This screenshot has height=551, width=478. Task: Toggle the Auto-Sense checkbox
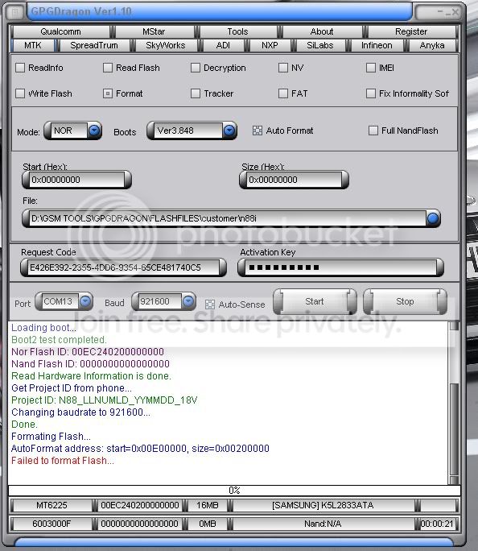click(210, 304)
